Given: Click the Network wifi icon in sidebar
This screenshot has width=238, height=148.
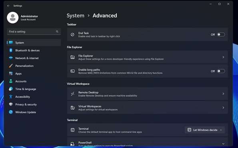Looking at the screenshot, I should (11, 58).
